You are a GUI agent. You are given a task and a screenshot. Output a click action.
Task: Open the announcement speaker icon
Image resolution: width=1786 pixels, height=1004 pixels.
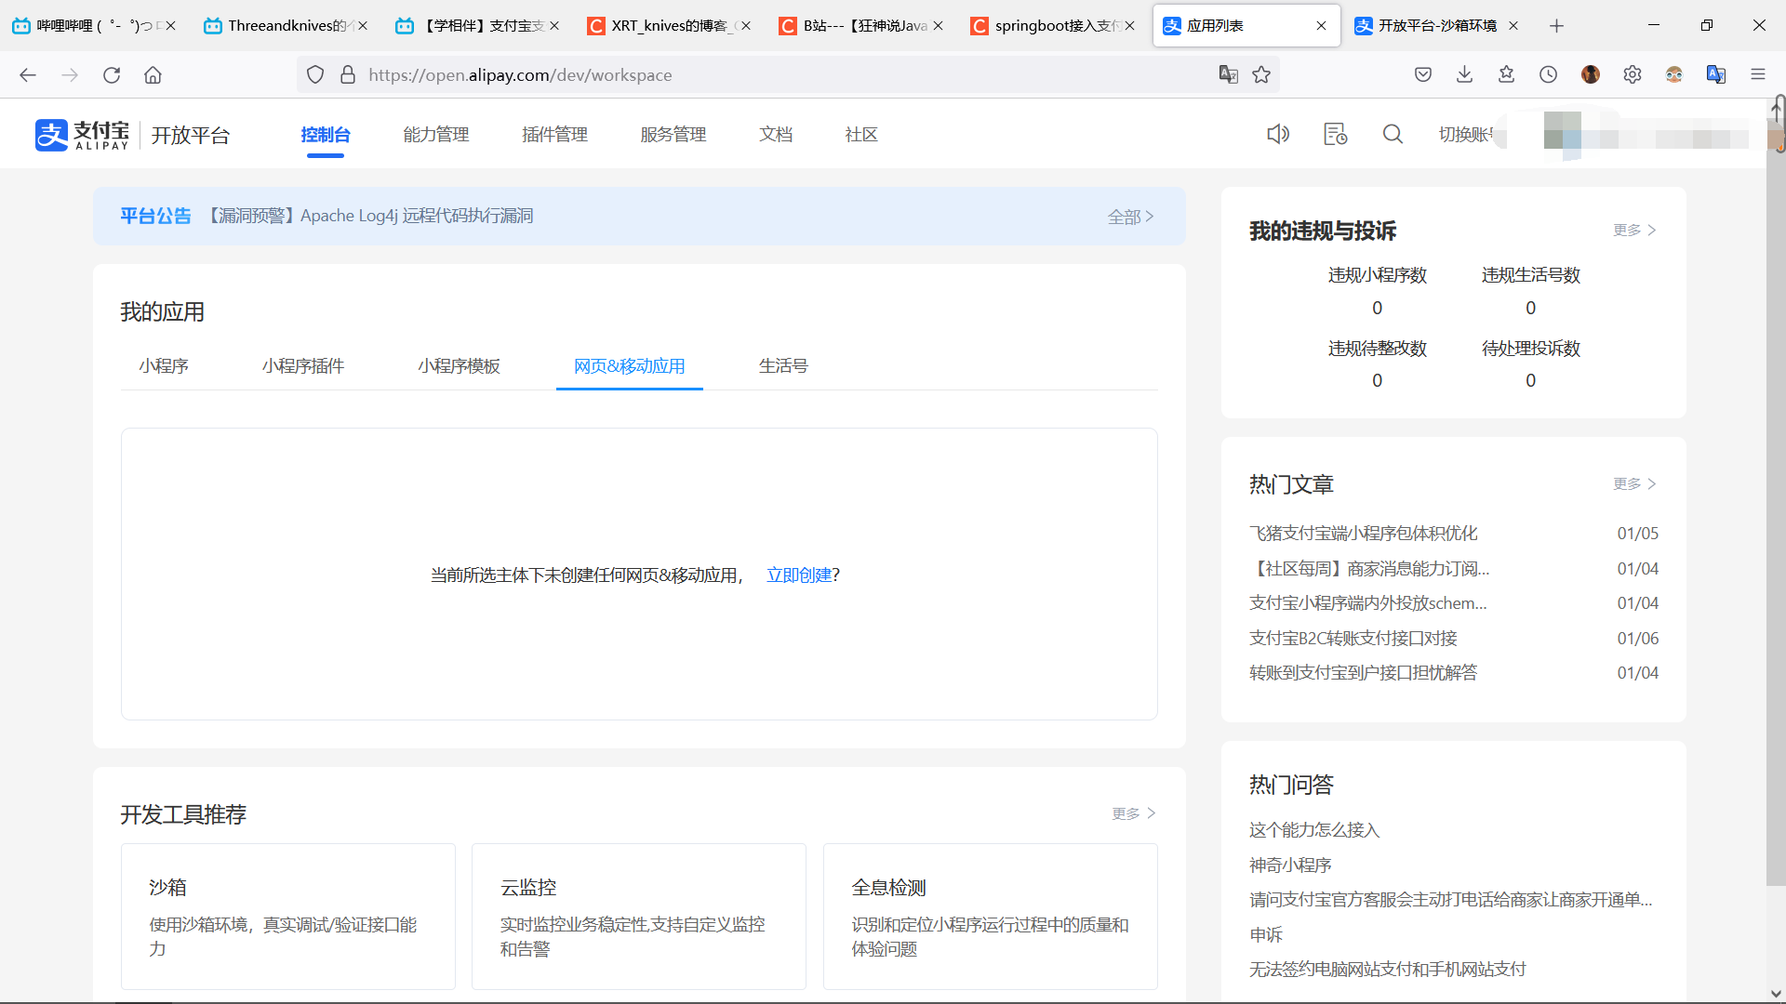pos(1278,134)
